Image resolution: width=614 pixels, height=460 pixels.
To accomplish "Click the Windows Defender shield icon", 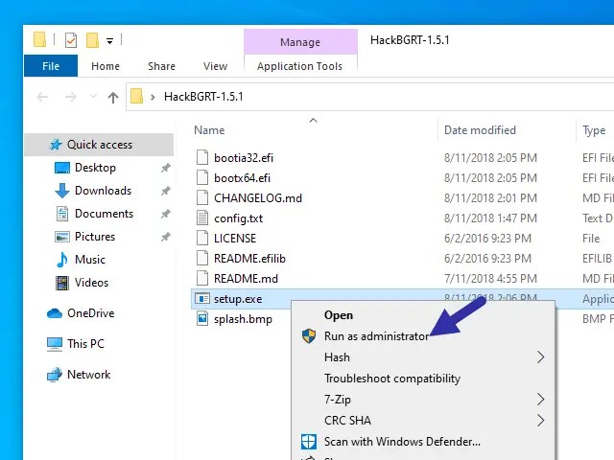I will [309, 442].
